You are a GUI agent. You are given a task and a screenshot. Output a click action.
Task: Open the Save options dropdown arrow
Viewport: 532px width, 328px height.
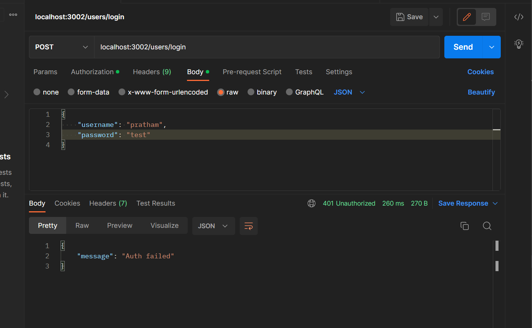tap(436, 17)
